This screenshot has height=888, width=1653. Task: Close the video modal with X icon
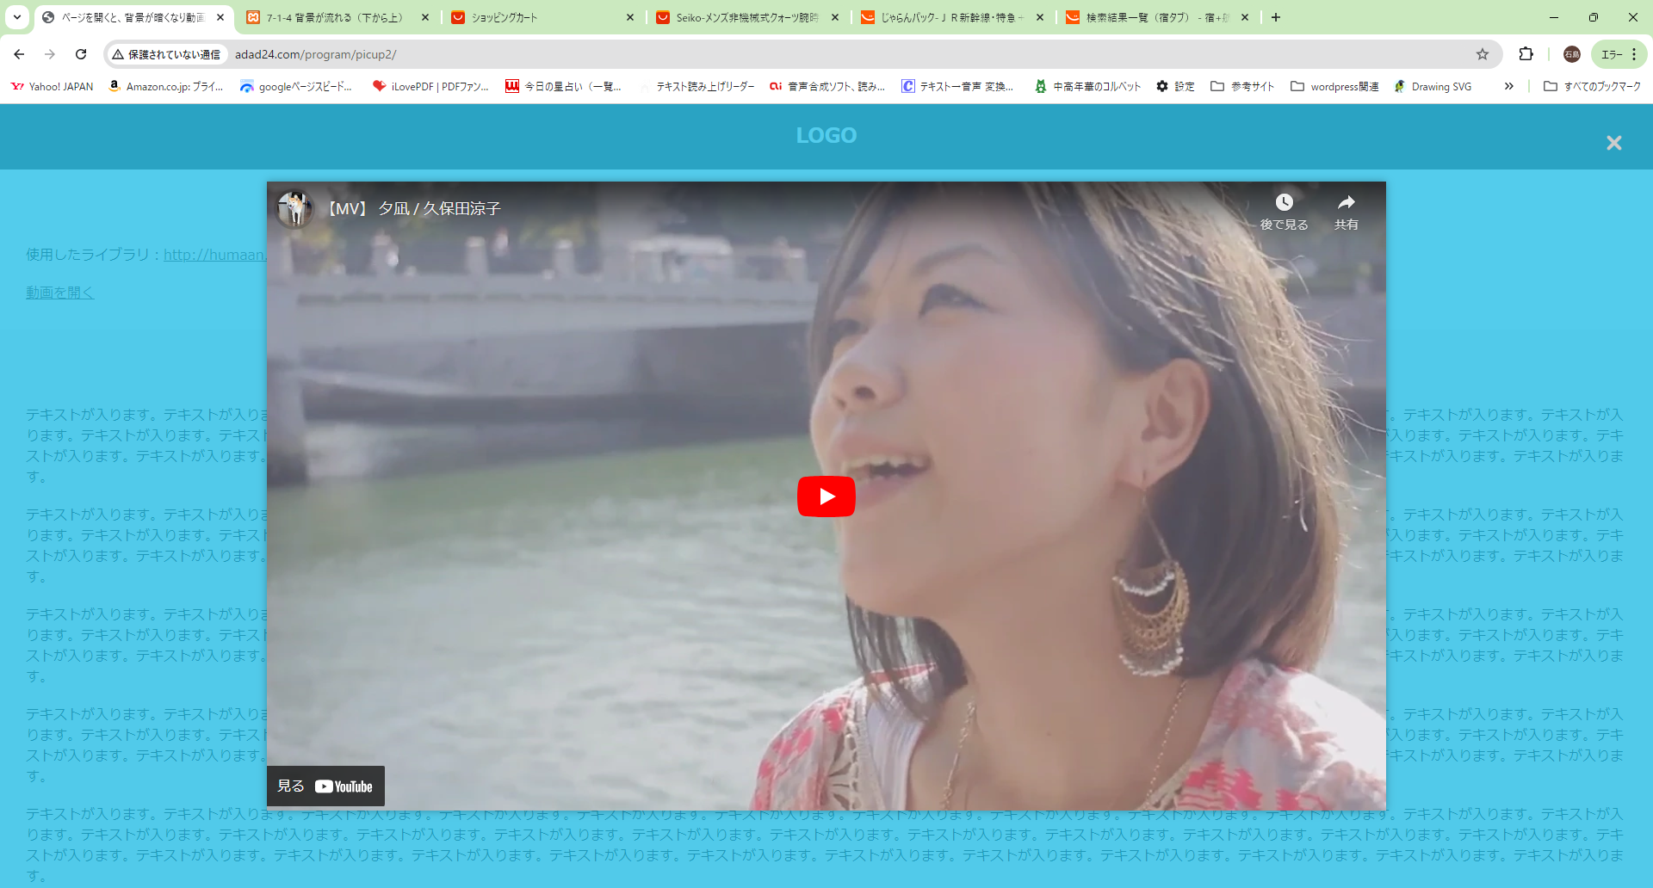[x=1613, y=143]
